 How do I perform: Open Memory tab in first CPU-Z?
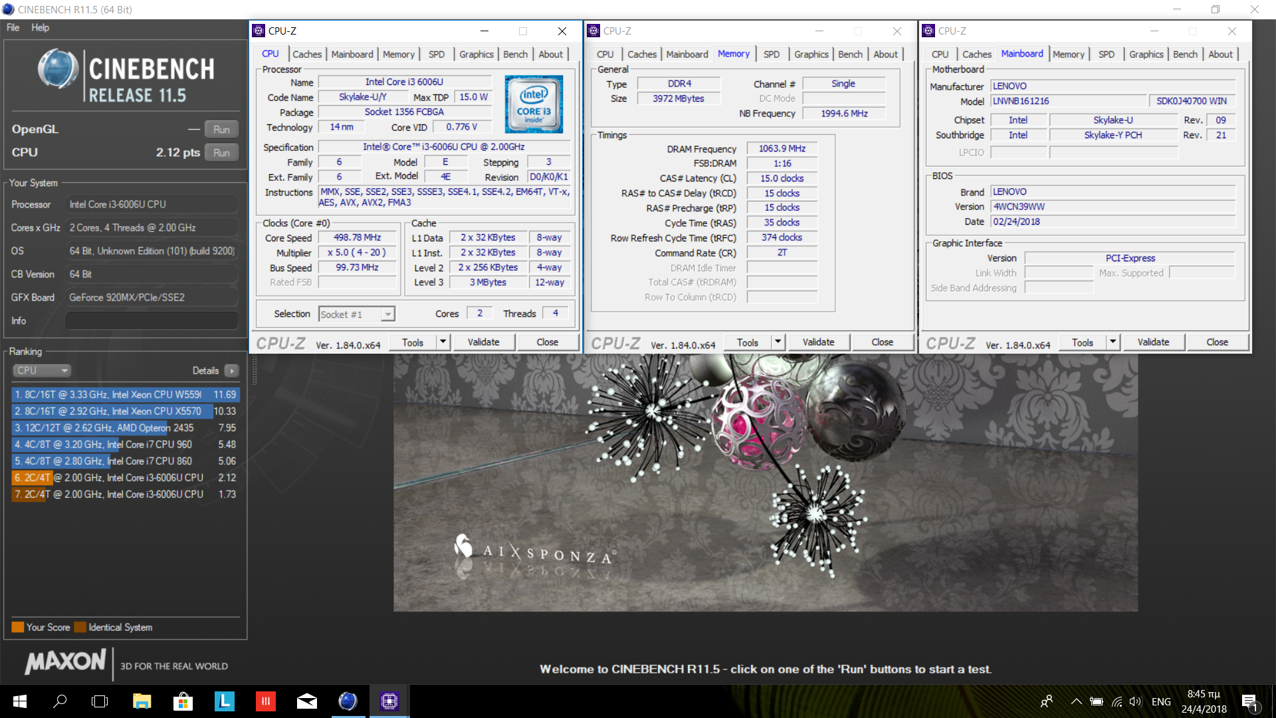point(399,55)
